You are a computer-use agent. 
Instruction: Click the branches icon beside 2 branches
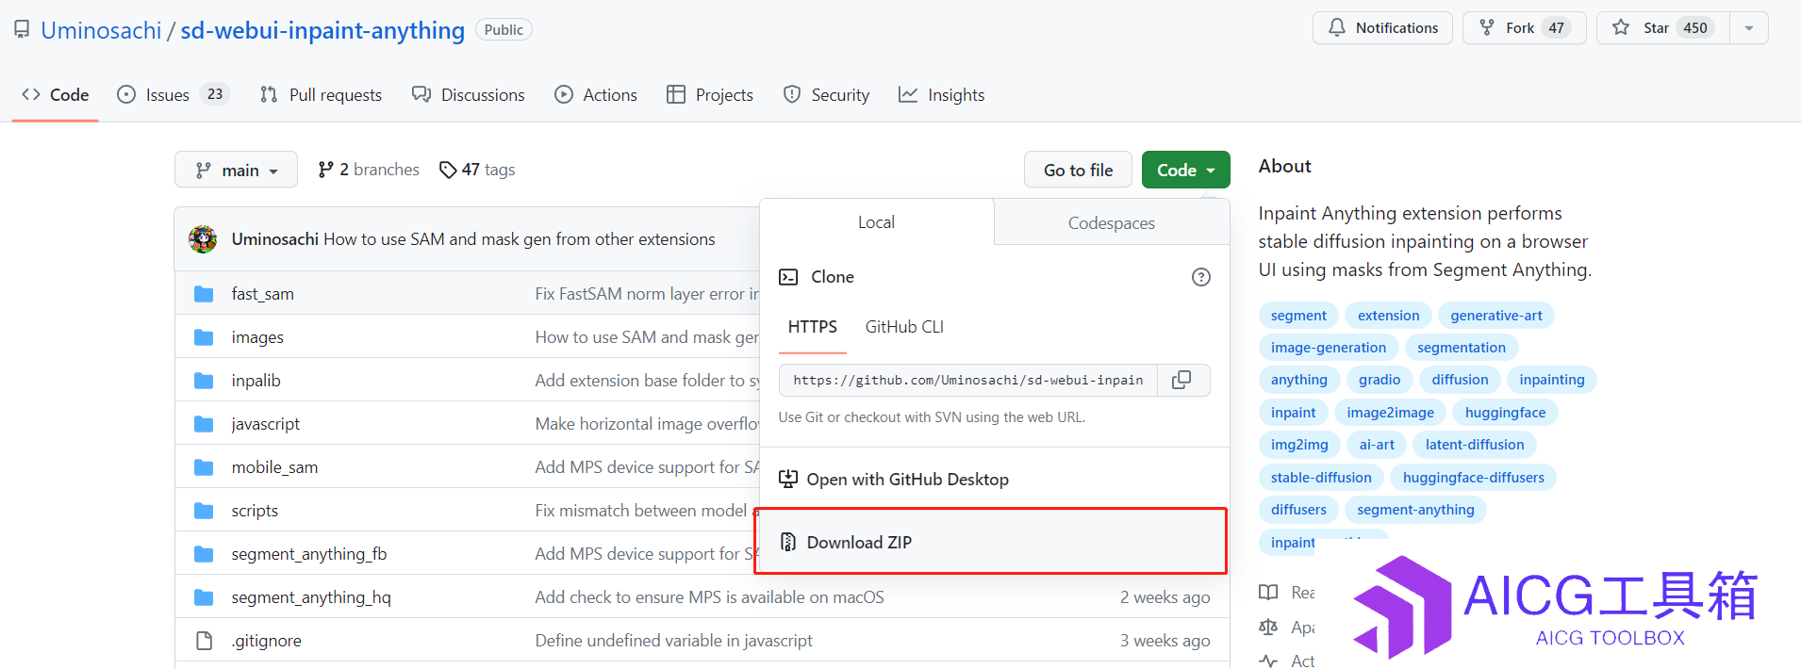pos(326,170)
